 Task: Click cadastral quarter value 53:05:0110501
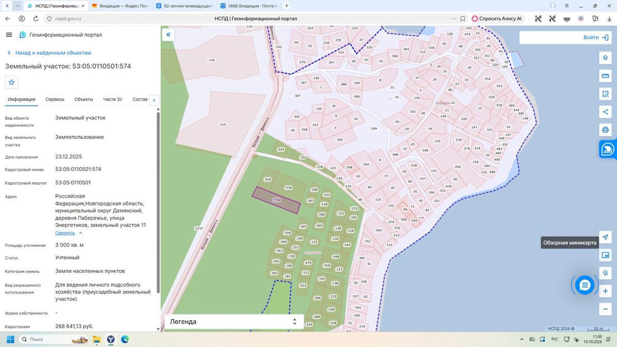tap(73, 182)
